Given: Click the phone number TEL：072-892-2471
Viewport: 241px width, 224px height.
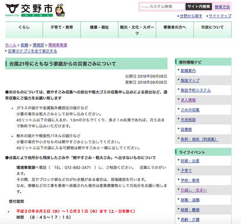Looking at the screenshot, I should point(72,168).
